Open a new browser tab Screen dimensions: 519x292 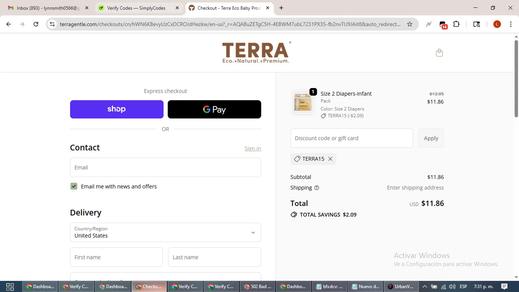(x=281, y=8)
